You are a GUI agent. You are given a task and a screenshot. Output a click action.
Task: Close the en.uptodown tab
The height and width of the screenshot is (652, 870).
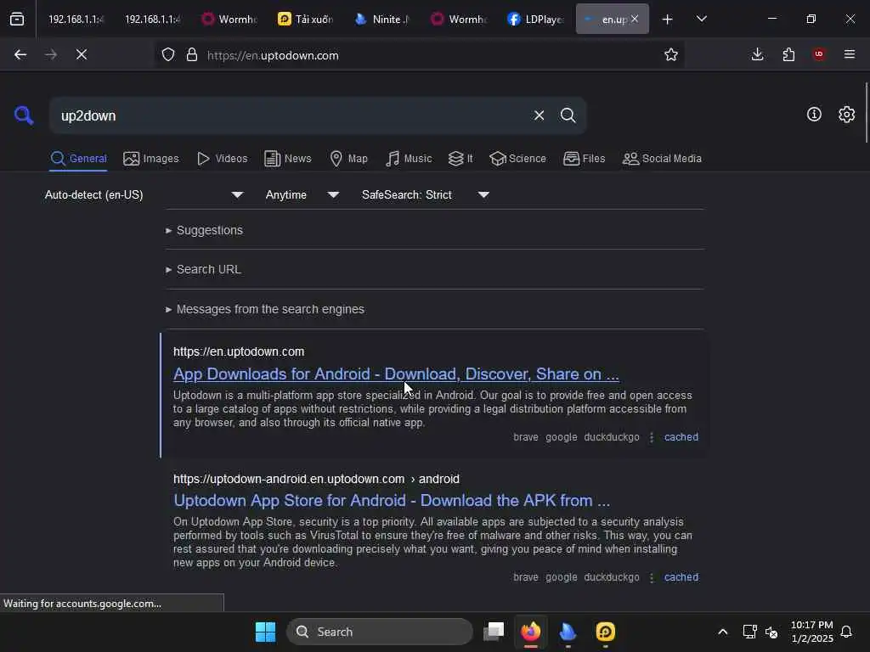(635, 19)
